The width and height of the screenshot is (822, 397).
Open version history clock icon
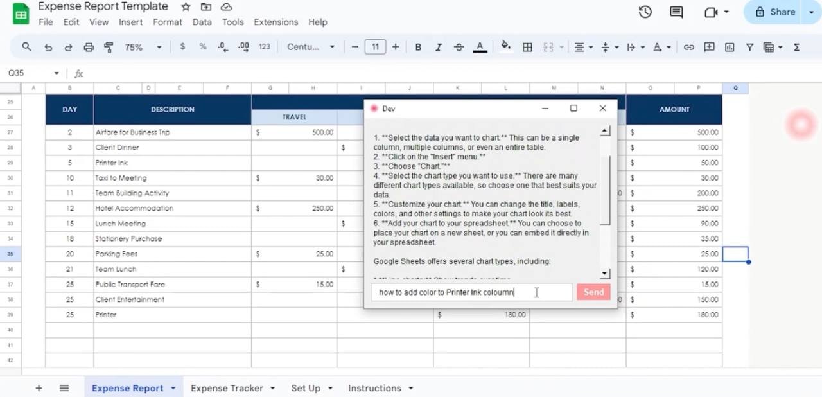click(x=645, y=12)
